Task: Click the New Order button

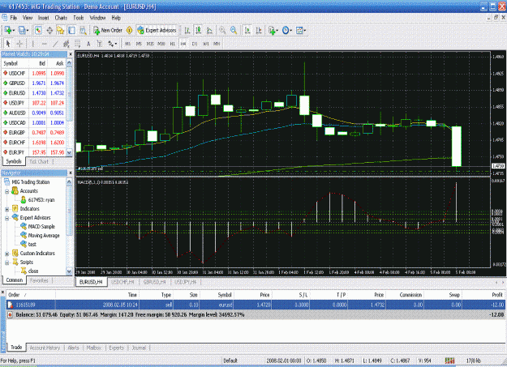Action: [108, 30]
